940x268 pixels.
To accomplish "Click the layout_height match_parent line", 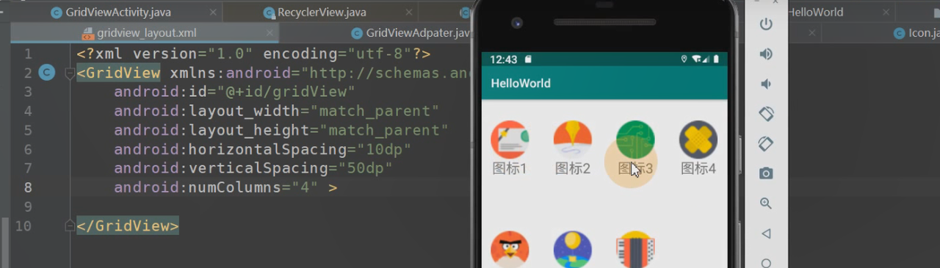I will click(281, 130).
